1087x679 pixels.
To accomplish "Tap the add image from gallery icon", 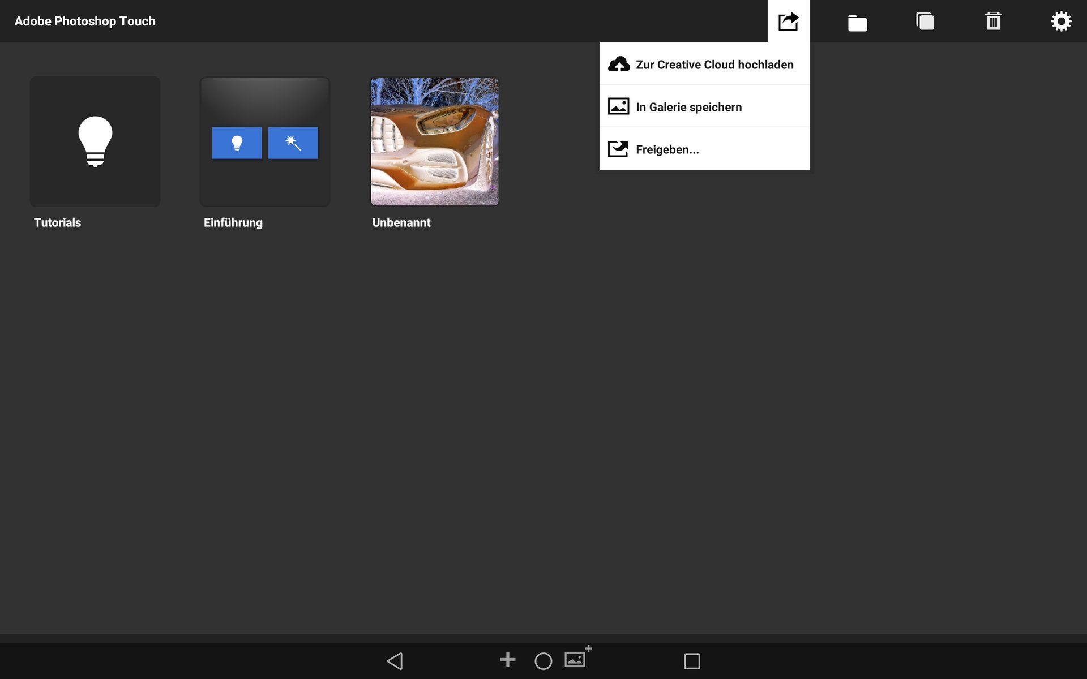I will tap(577, 657).
